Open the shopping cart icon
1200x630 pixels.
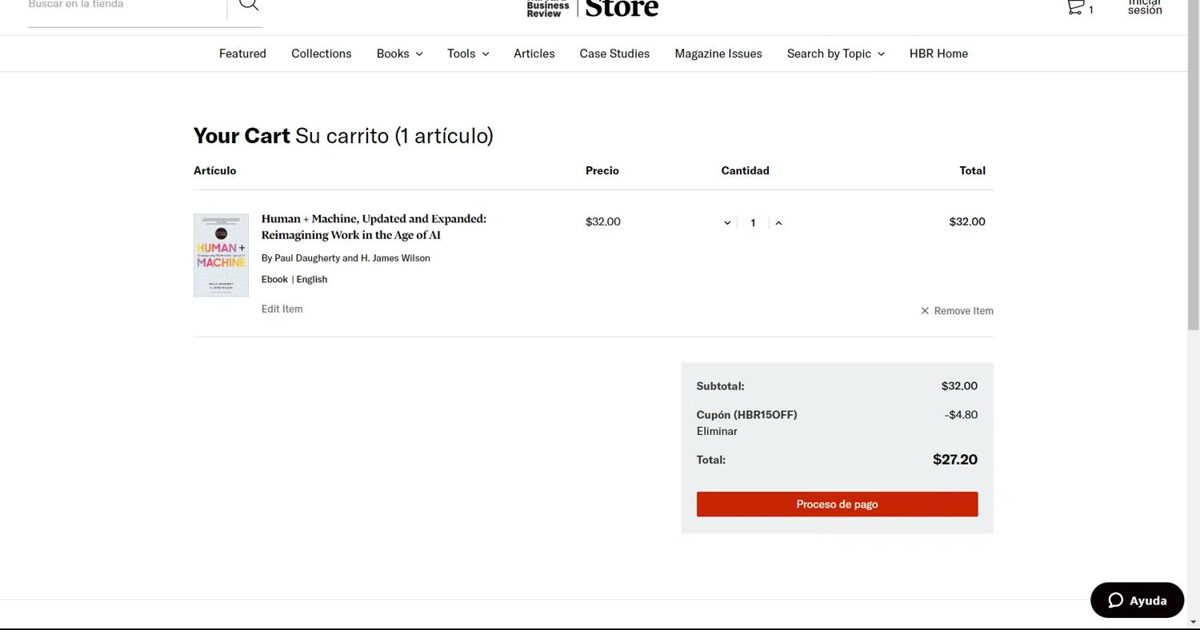coord(1076,7)
